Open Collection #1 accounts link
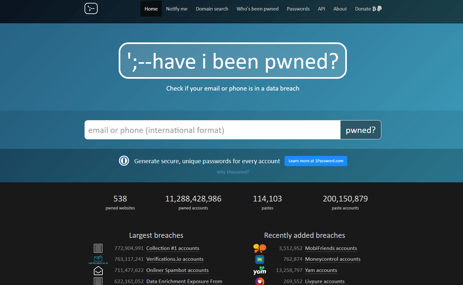Screen dimensions: 463x285 click(173, 248)
